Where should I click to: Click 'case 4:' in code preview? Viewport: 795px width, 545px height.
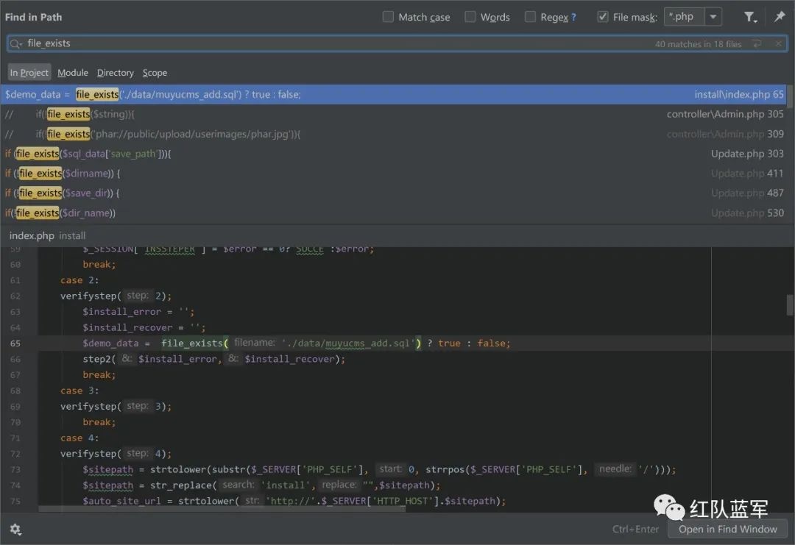point(79,438)
